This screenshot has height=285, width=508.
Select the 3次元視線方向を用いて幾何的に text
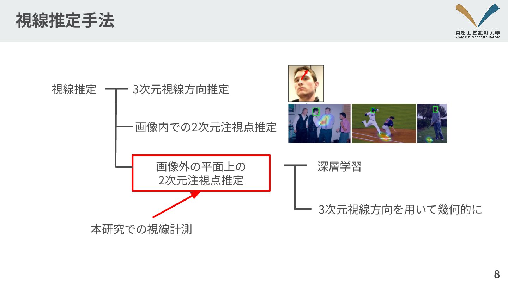click(400, 210)
